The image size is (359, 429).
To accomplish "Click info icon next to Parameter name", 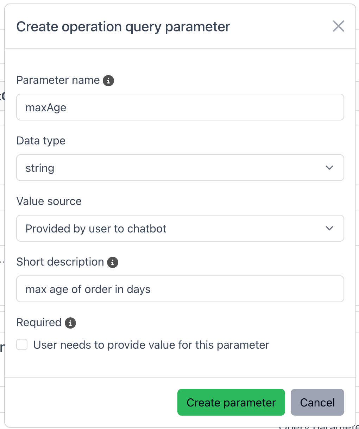I will (x=108, y=81).
